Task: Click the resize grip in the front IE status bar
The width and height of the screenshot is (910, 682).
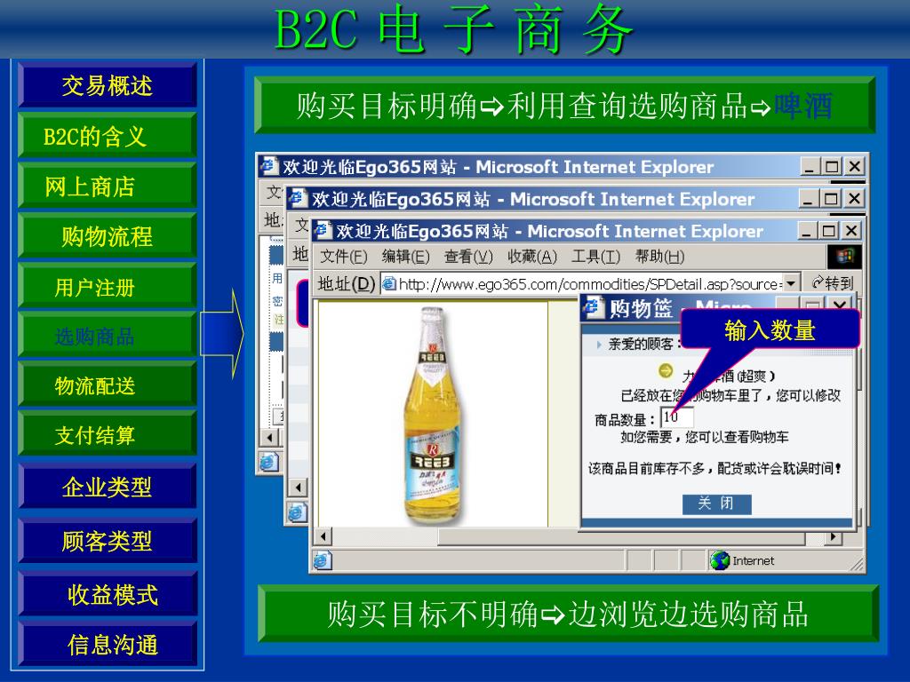Action: pos(856,563)
